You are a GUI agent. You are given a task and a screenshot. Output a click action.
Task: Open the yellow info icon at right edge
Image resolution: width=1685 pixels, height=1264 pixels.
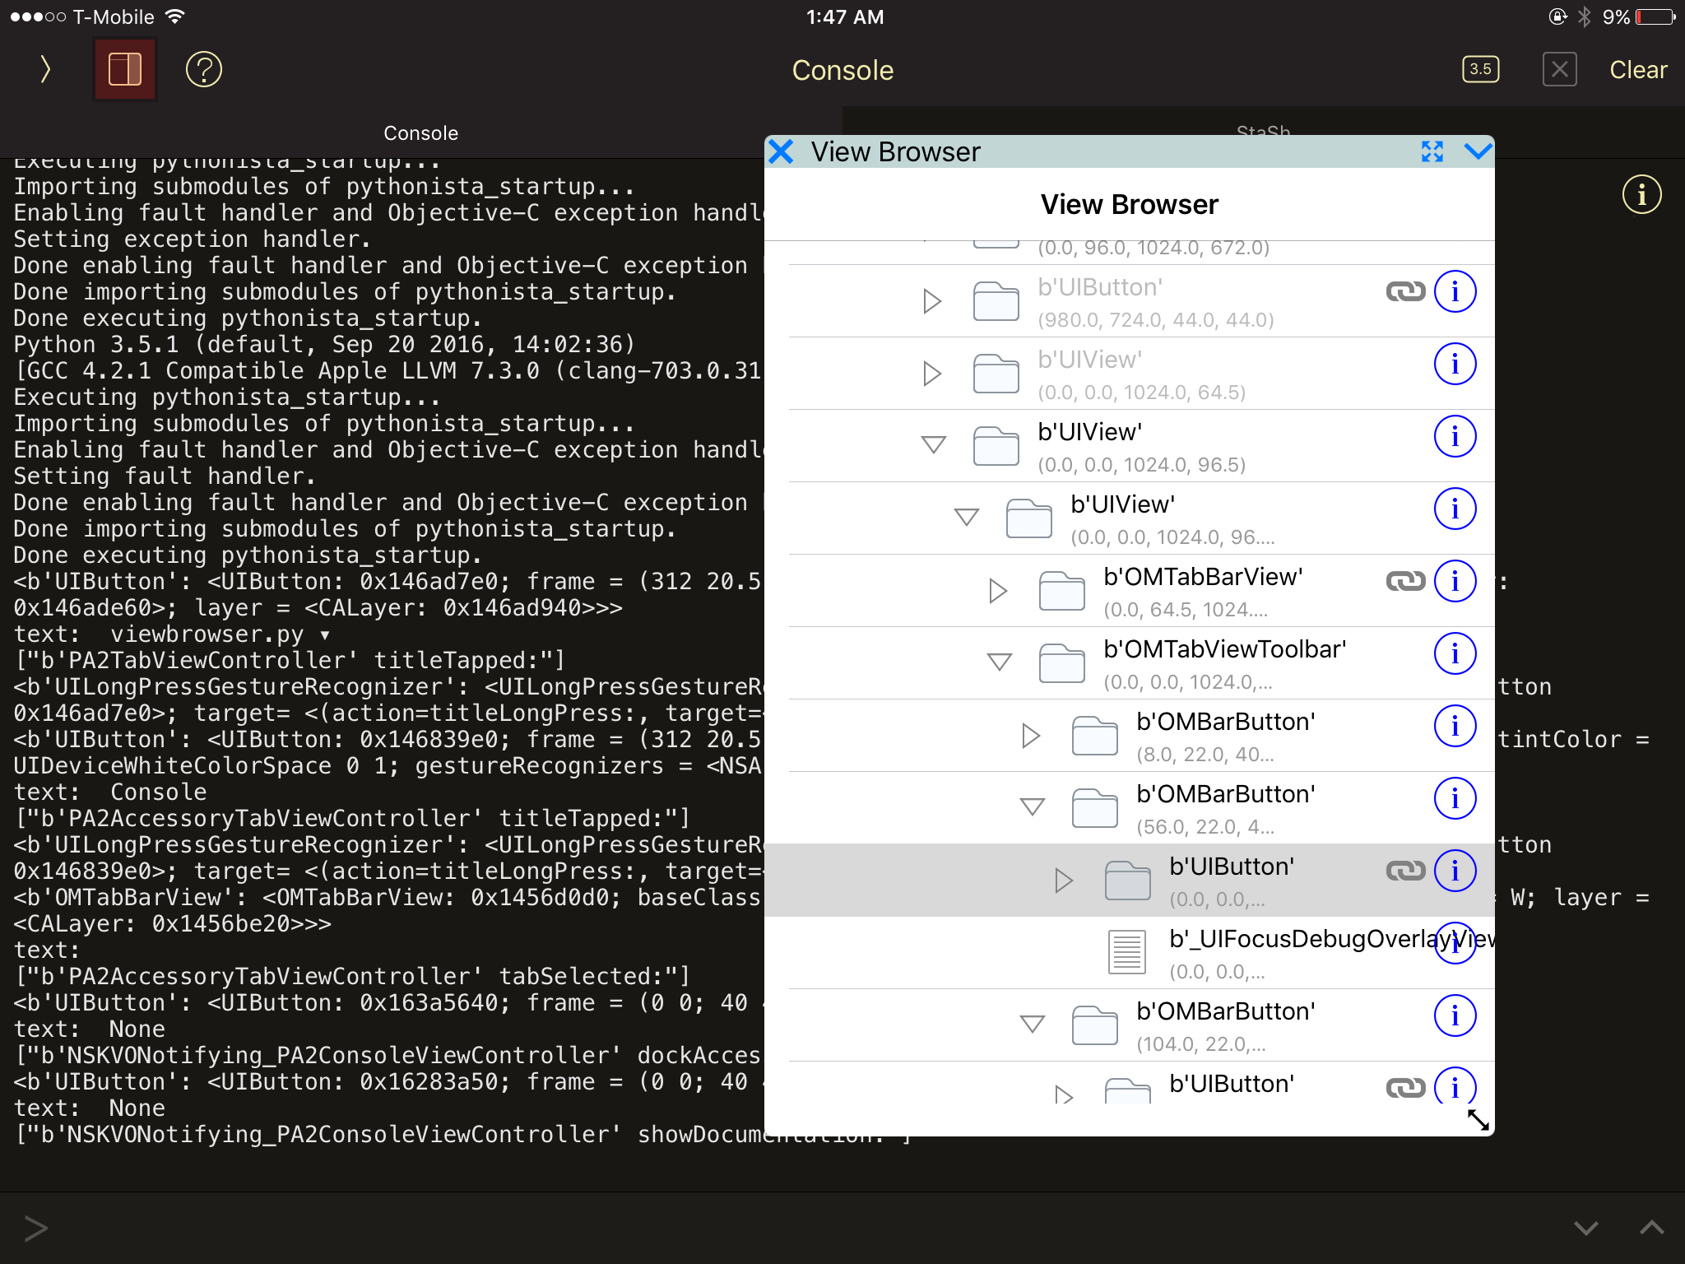(x=1641, y=195)
